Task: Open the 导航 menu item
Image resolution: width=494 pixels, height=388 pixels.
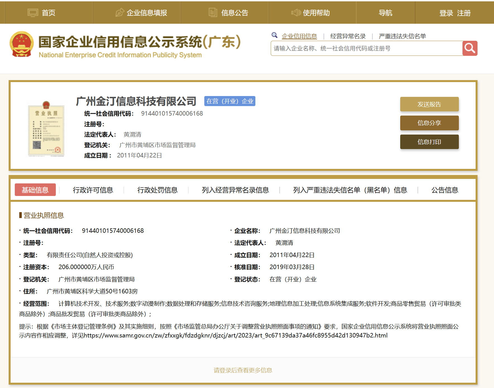Action: coord(385,12)
